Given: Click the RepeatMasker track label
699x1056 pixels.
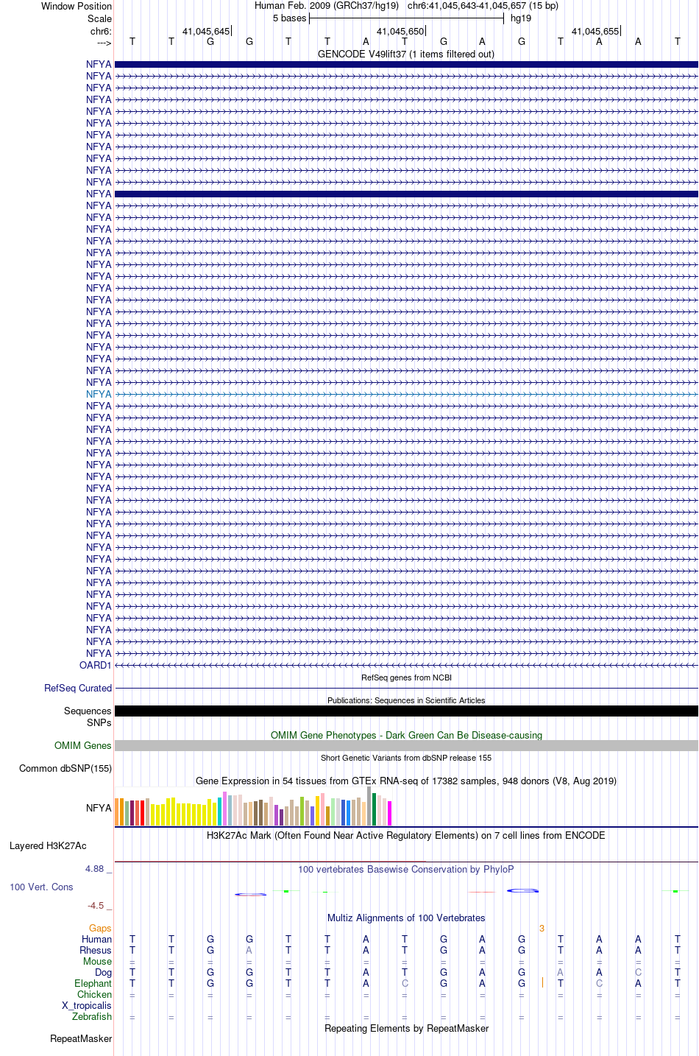Looking at the screenshot, I should pyautogui.click(x=81, y=1038).
